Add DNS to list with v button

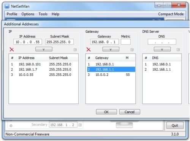point(162,49)
